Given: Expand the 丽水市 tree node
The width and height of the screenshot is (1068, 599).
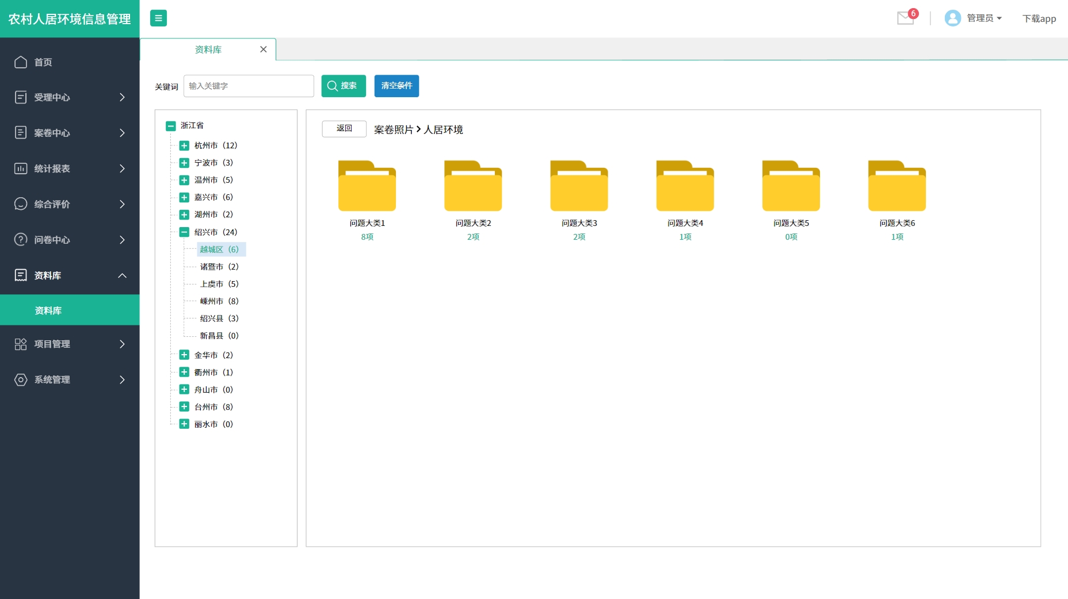Looking at the screenshot, I should point(184,424).
